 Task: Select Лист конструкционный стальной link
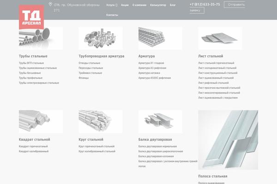[x=218, y=73]
